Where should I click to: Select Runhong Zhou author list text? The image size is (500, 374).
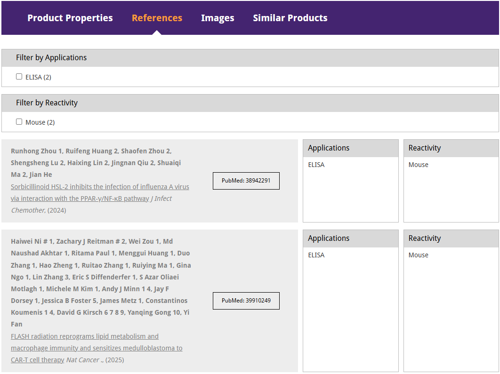[96, 163]
